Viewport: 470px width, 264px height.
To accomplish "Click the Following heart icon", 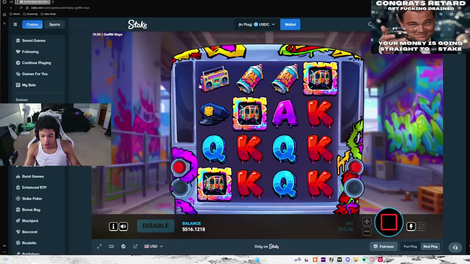I will tap(18, 52).
